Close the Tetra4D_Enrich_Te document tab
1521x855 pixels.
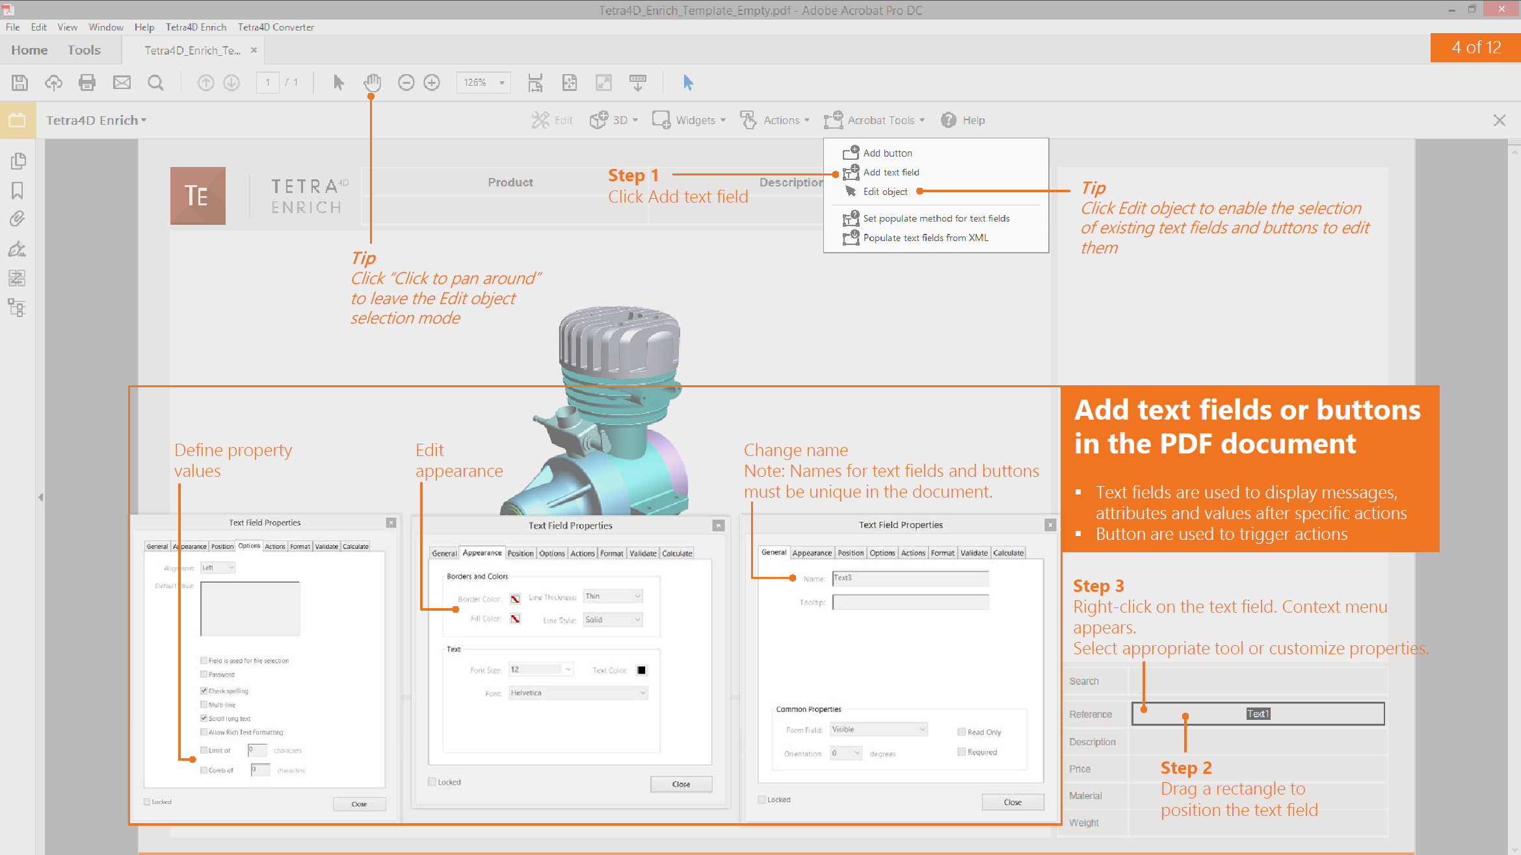click(254, 50)
